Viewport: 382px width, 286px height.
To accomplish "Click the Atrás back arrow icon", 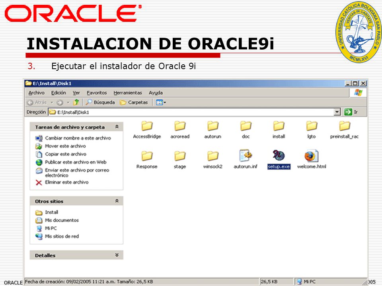I will [30, 102].
